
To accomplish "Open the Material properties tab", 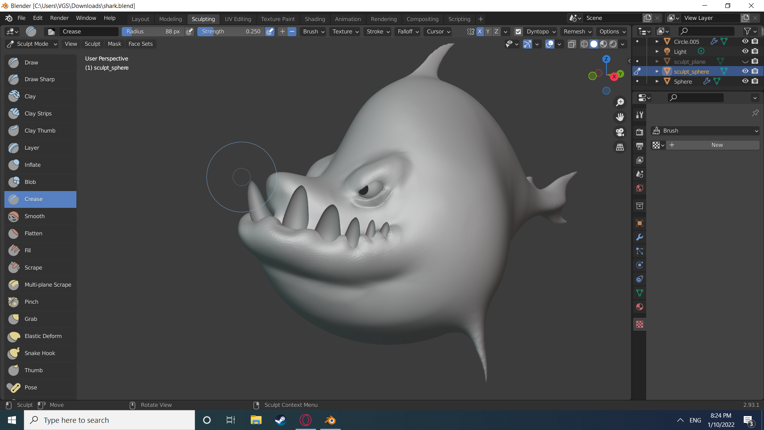I will [639, 307].
